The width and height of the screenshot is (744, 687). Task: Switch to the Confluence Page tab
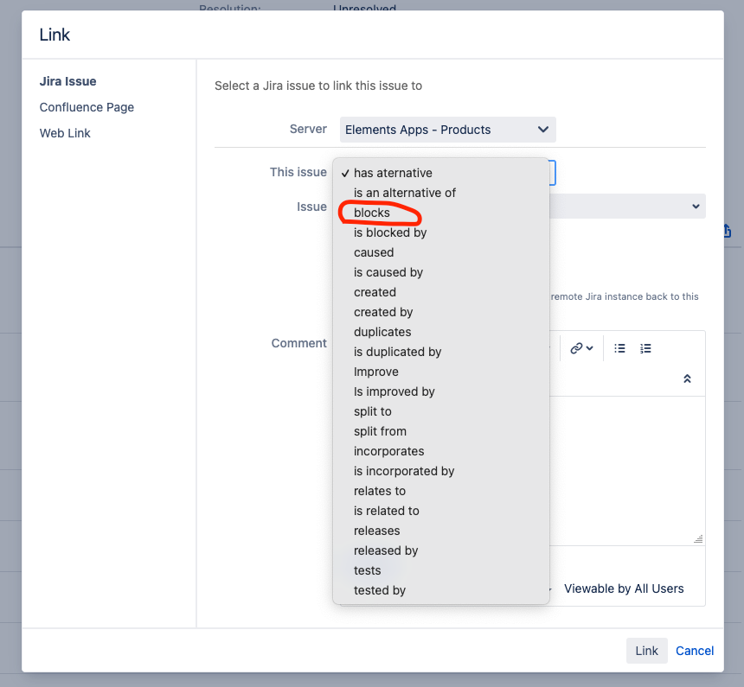(x=87, y=106)
